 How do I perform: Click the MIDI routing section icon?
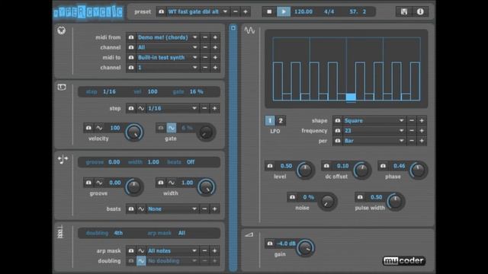click(x=61, y=30)
